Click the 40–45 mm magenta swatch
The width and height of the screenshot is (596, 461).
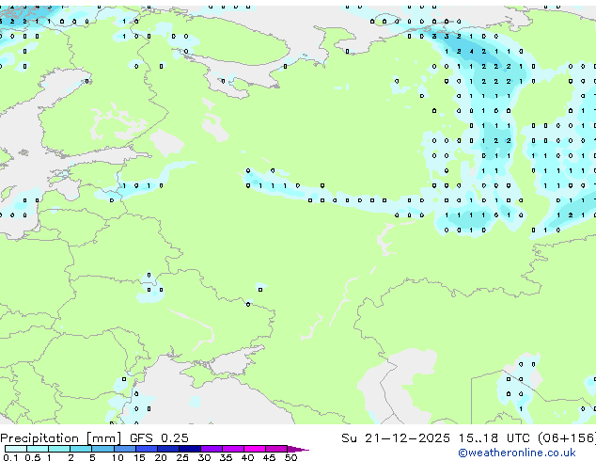[x=255, y=449]
